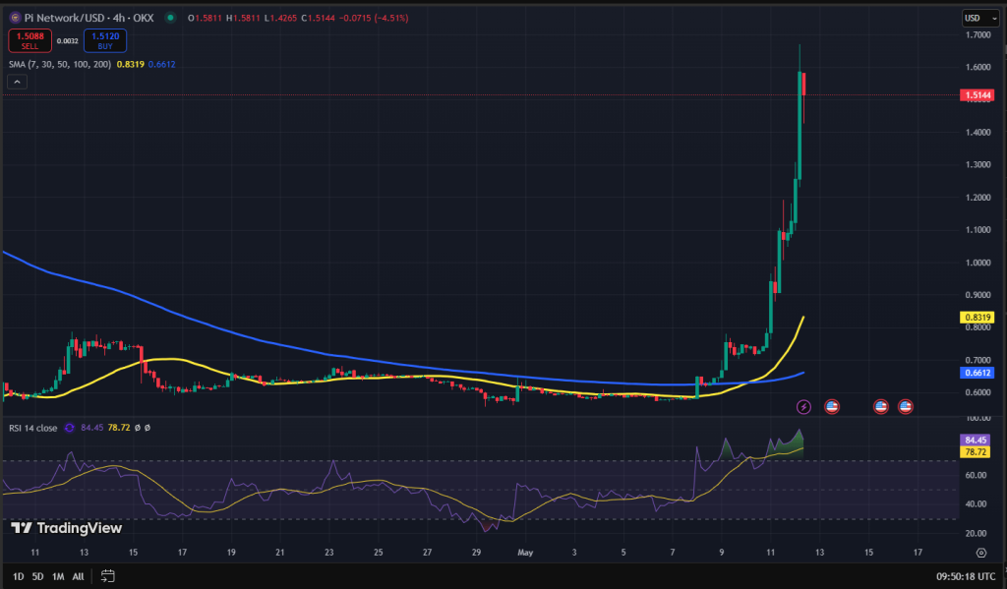Click the BUY 1.5120 button
The image size is (1007, 589).
pos(105,40)
